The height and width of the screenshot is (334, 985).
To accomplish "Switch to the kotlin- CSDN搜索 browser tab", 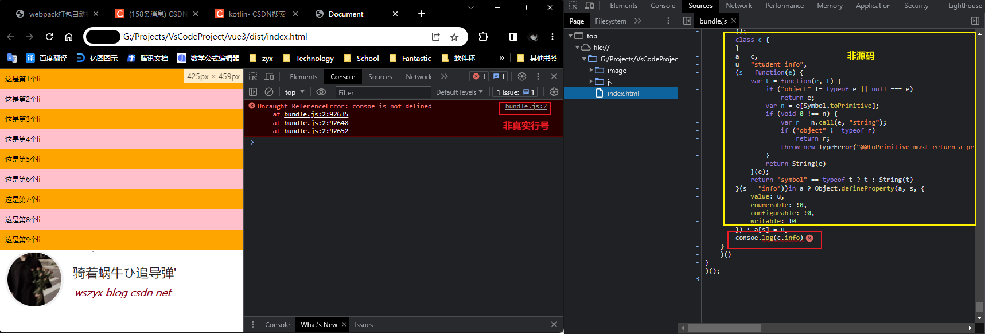I will tap(256, 14).
